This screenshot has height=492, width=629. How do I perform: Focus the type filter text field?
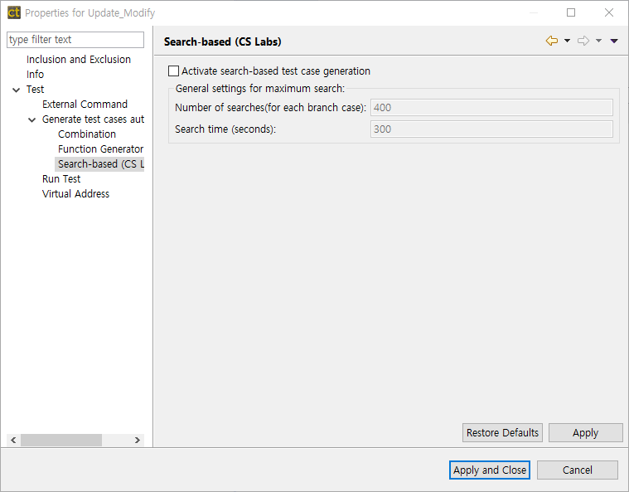[x=75, y=40]
